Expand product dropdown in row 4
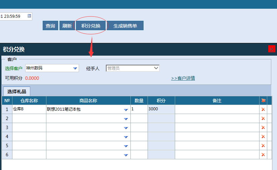Screen dimensions: 277x170 tap(126, 137)
